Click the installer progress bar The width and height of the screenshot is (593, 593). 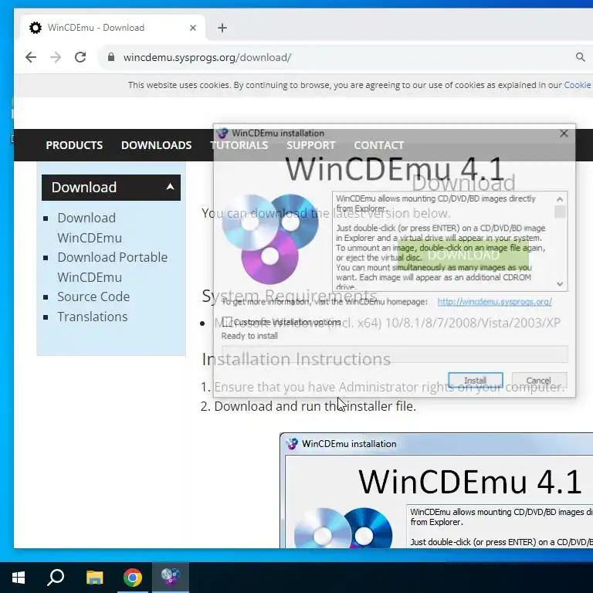(x=395, y=354)
